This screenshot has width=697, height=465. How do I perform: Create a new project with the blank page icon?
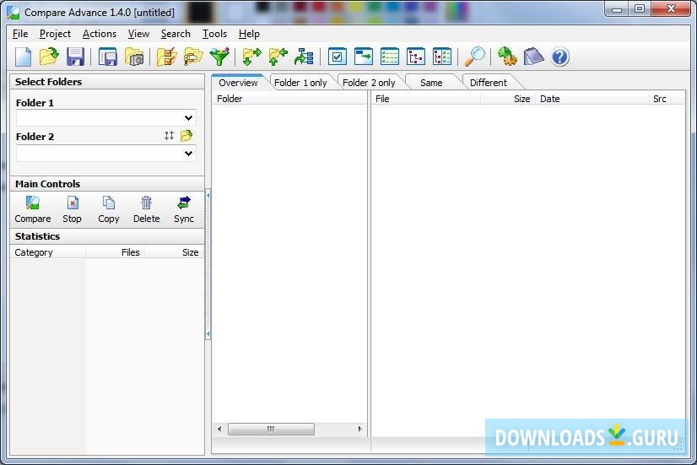point(23,57)
